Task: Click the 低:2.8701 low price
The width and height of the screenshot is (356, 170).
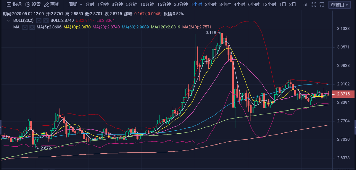Action: [94, 14]
